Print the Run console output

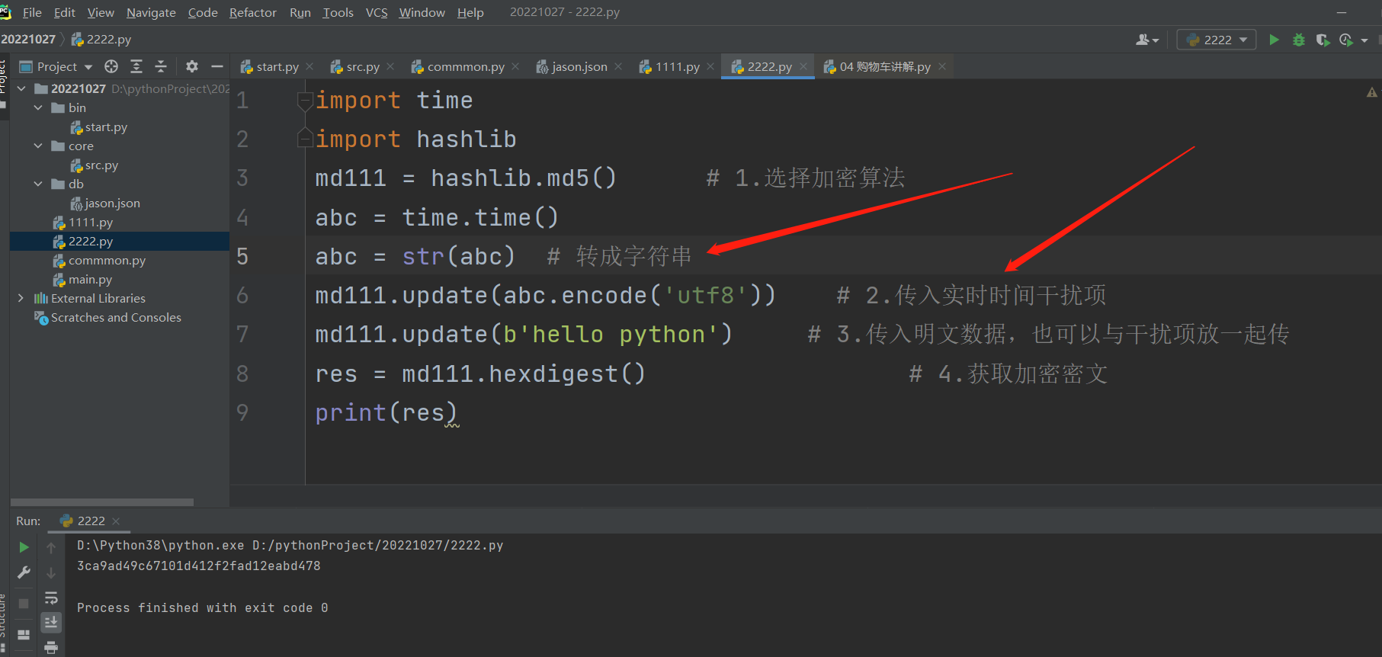point(51,648)
